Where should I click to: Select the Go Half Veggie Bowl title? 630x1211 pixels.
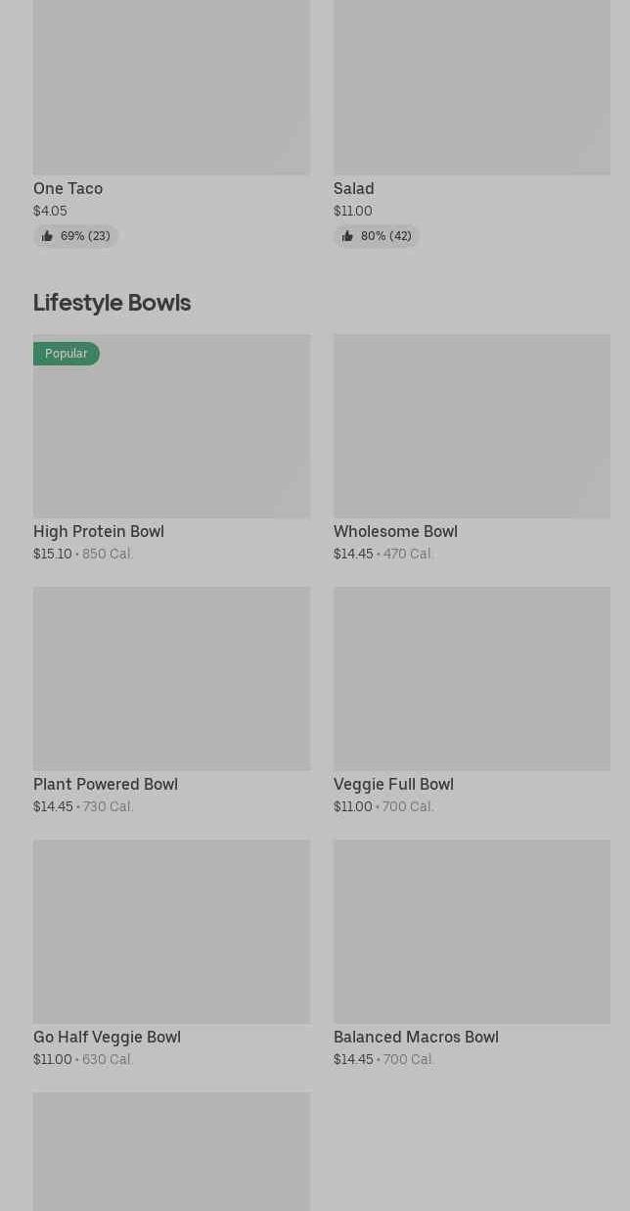point(107,1037)
